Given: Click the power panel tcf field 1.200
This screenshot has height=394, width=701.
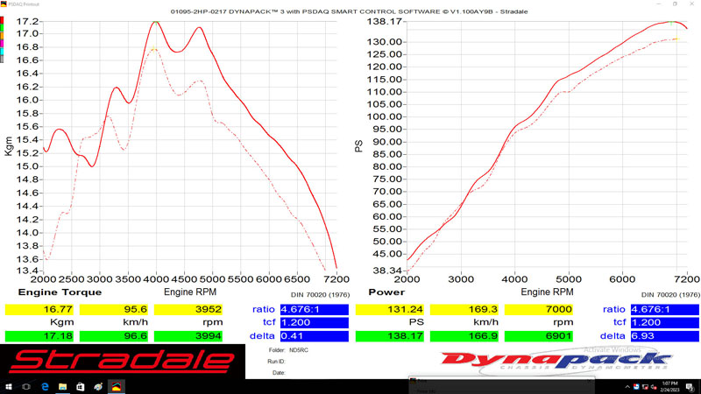Looking at the screenshot, I should point(665,322).
